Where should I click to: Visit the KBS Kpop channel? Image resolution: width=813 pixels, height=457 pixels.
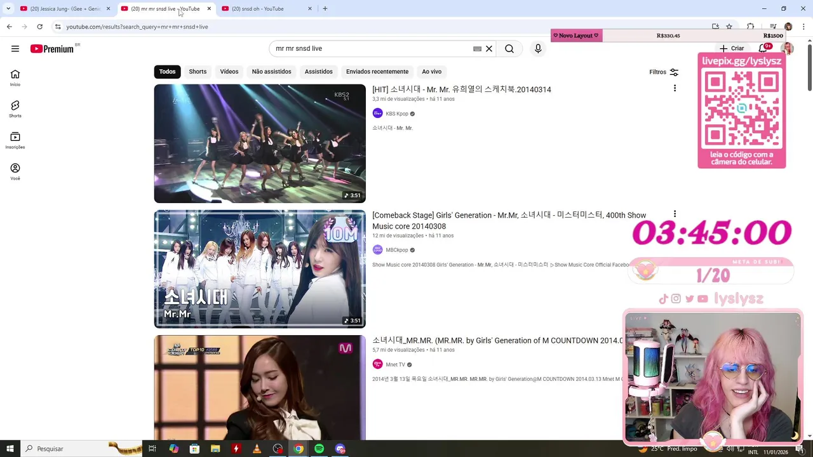tap(397, 114)
